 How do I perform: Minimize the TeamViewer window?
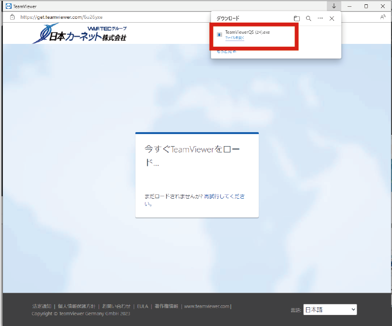(350, 6)
